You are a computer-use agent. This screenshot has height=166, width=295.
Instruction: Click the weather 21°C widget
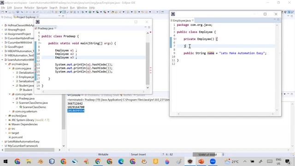point(231,161)
